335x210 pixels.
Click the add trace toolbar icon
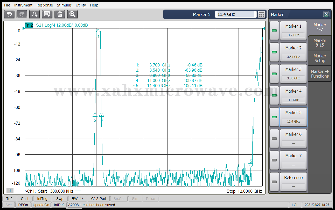point(34,14)
